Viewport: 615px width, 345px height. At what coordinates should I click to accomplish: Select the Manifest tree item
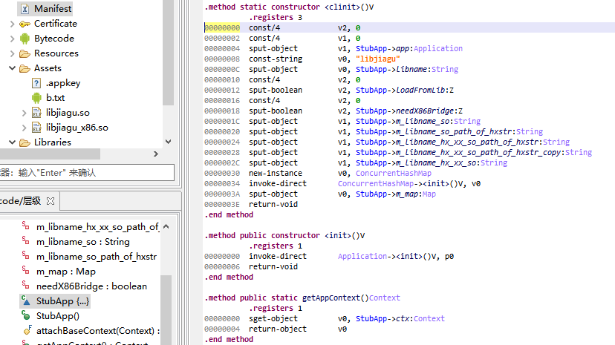(x=53, y=9)
